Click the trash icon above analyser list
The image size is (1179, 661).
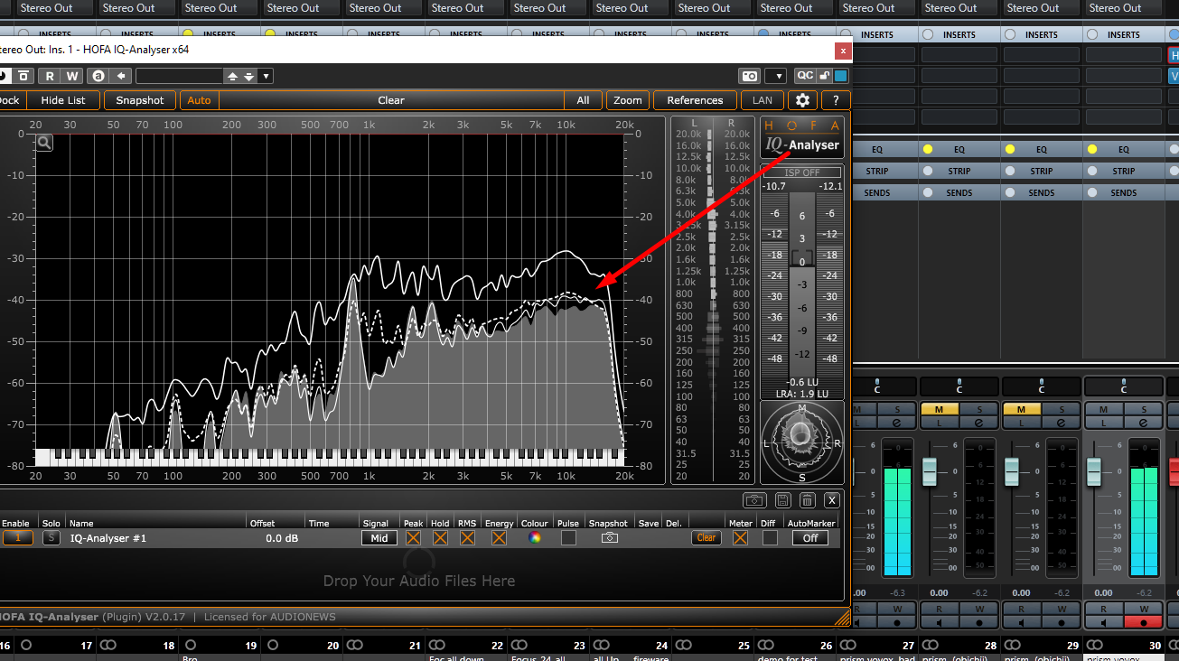[808, 500]
